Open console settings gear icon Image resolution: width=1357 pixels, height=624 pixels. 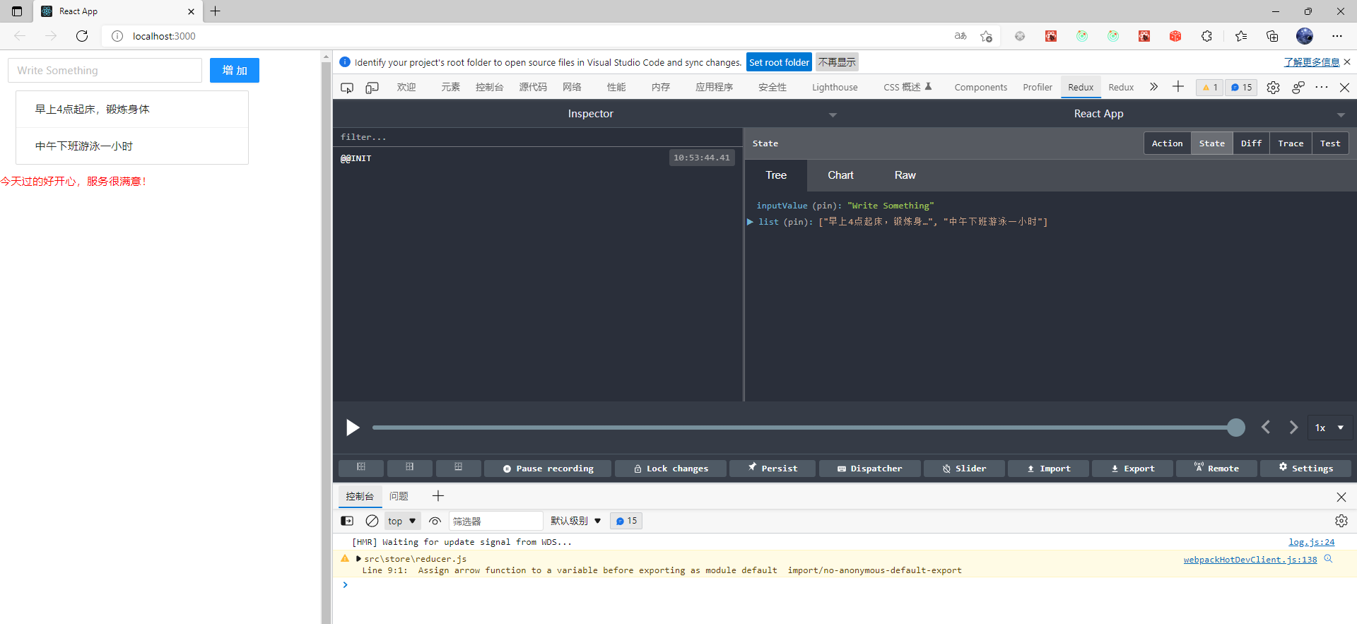1341,521
